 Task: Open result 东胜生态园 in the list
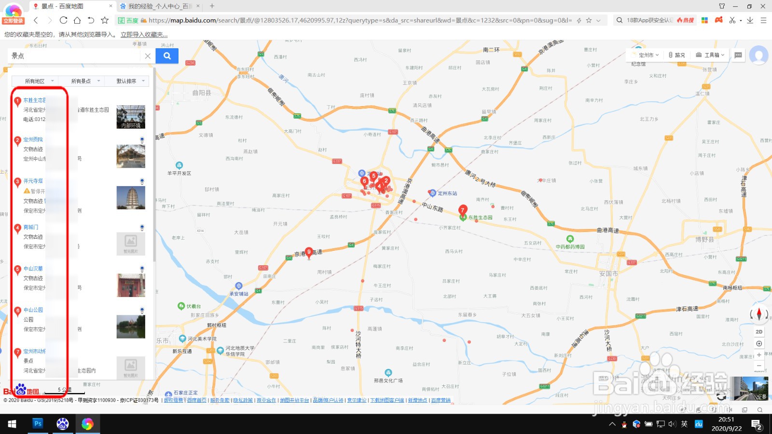[x=35, y=100]
